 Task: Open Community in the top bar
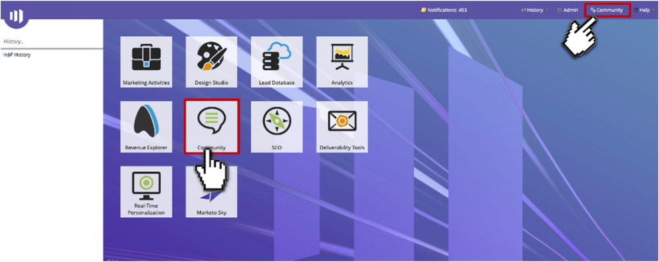(x=607, y=10)
